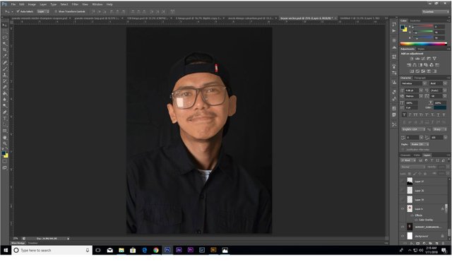Screen dimensions: 452x267
Task: Toggle visibility of the Color Overlay effect
Action: click(416, 220)
